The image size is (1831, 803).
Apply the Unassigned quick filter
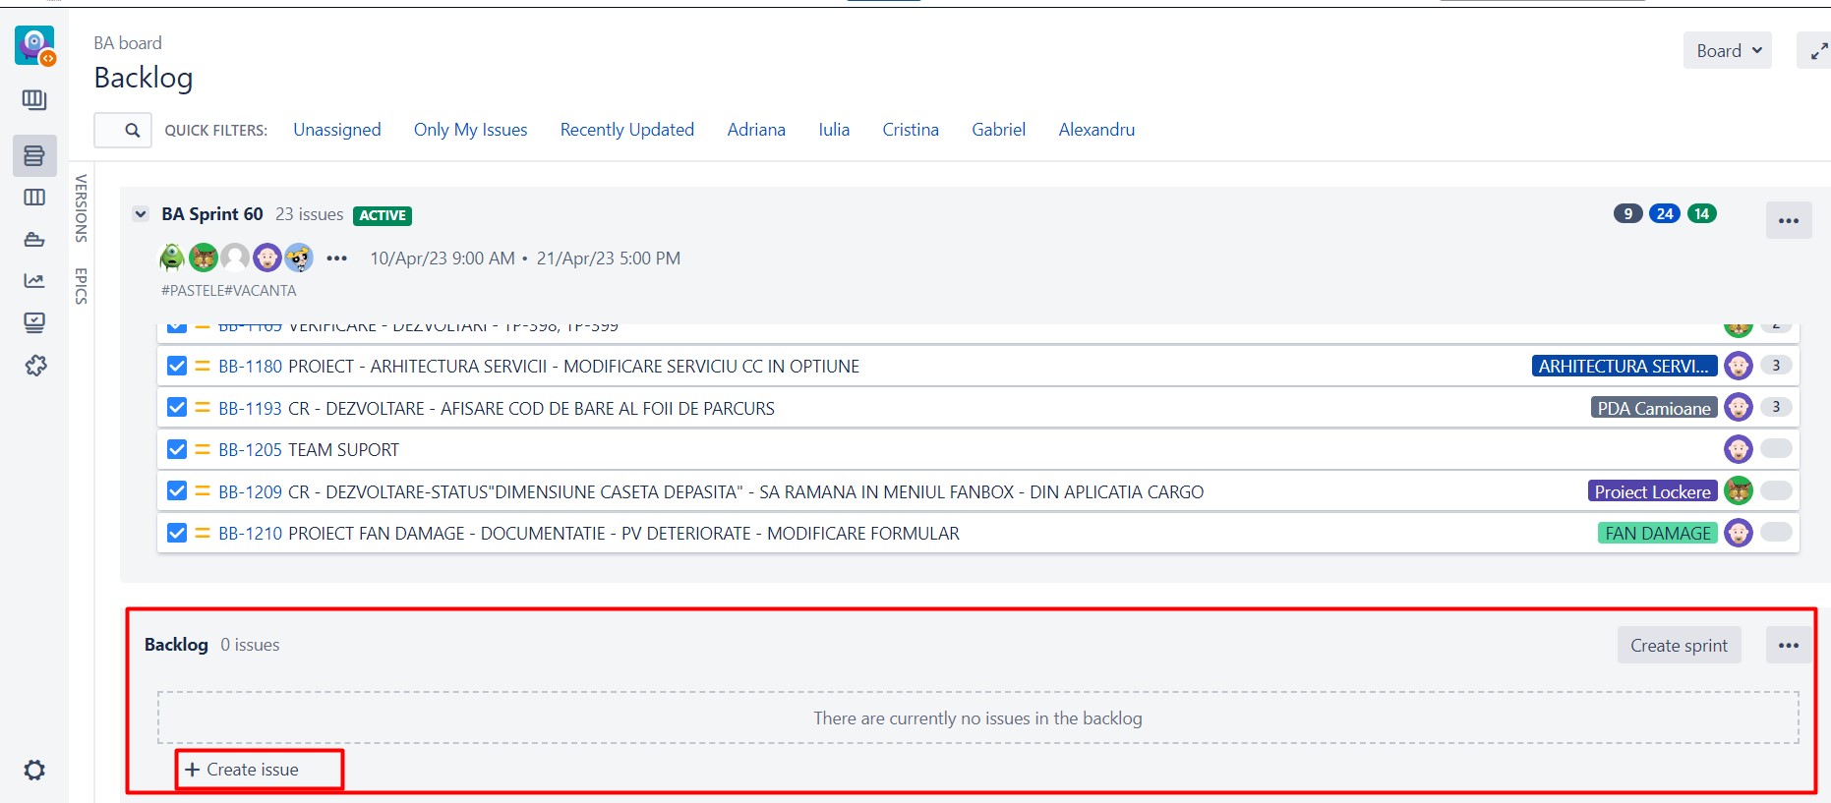337,130
